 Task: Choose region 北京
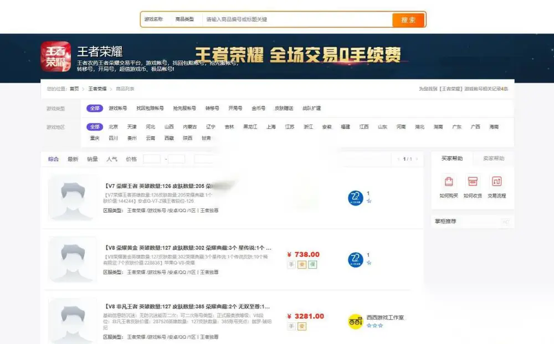click(x=114, y=126)
